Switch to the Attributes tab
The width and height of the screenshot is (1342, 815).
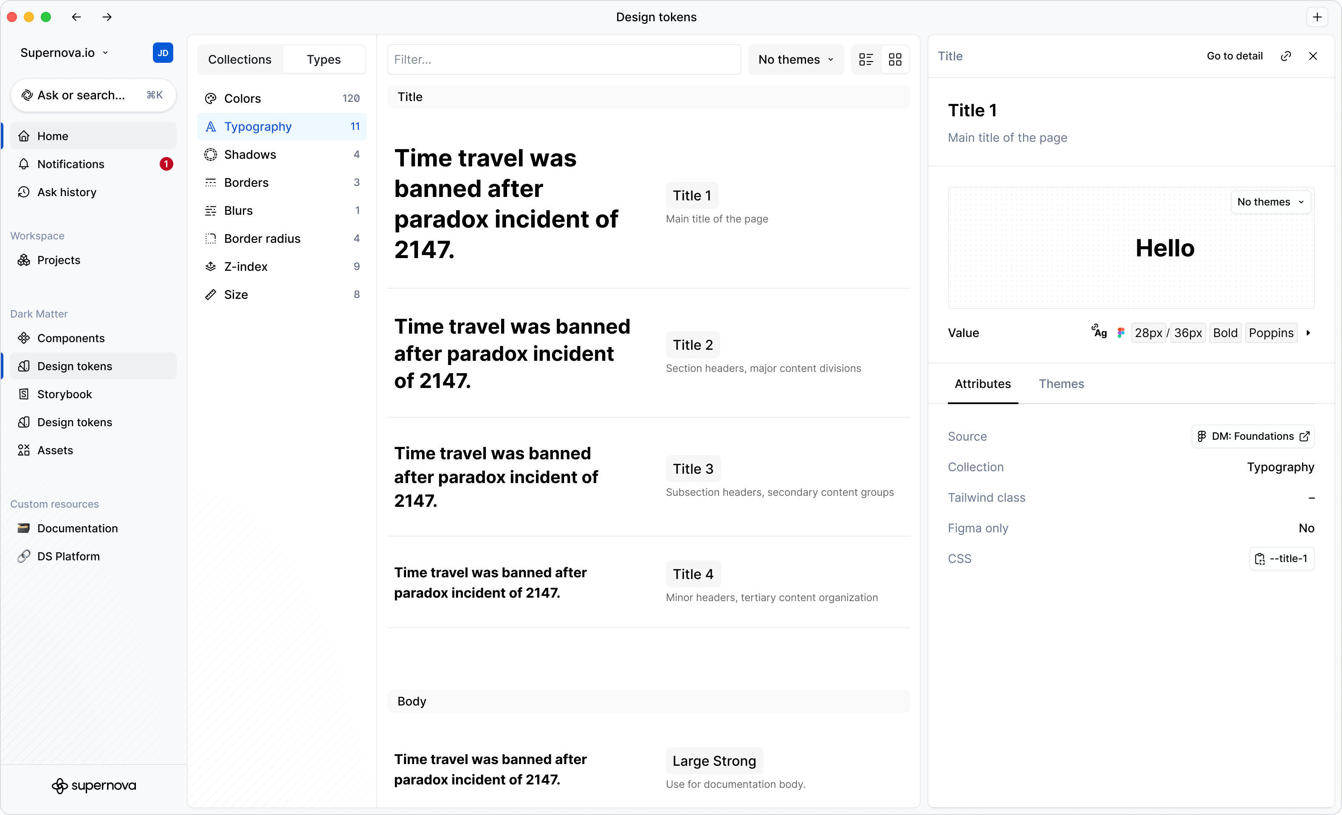pyautogui.click(x=983, y=384)
